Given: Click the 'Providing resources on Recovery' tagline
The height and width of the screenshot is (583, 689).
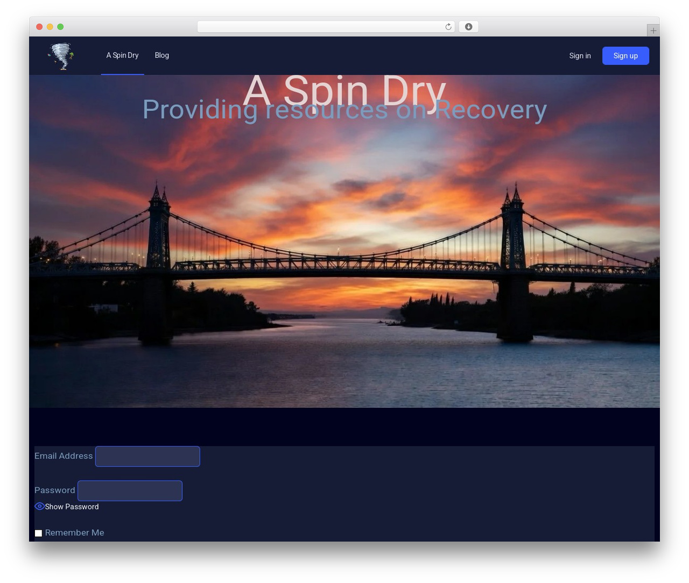Looking at the screenshot, I should [x=344, y=110].
